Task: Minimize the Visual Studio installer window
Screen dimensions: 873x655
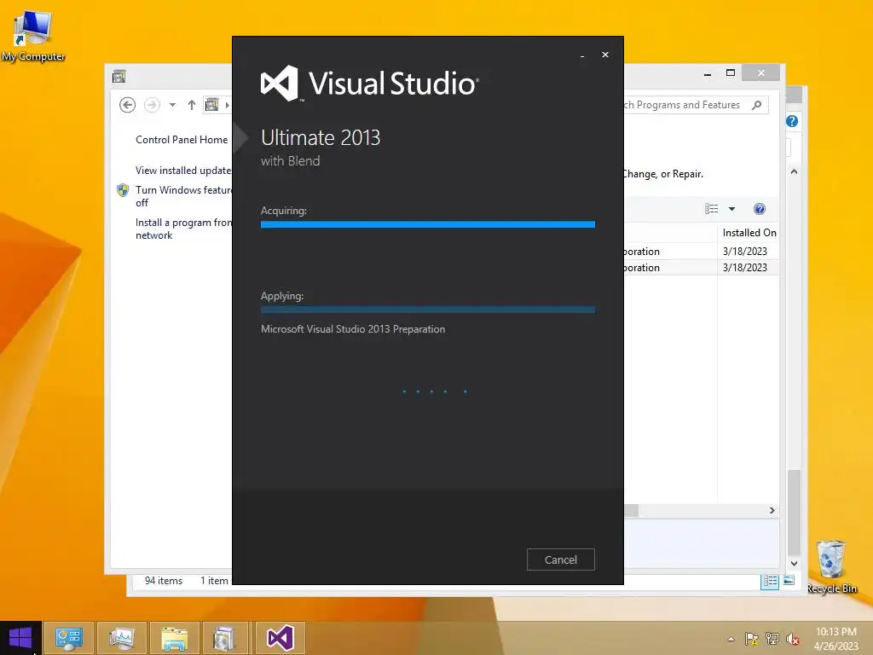Action: [x=582, y=55]
